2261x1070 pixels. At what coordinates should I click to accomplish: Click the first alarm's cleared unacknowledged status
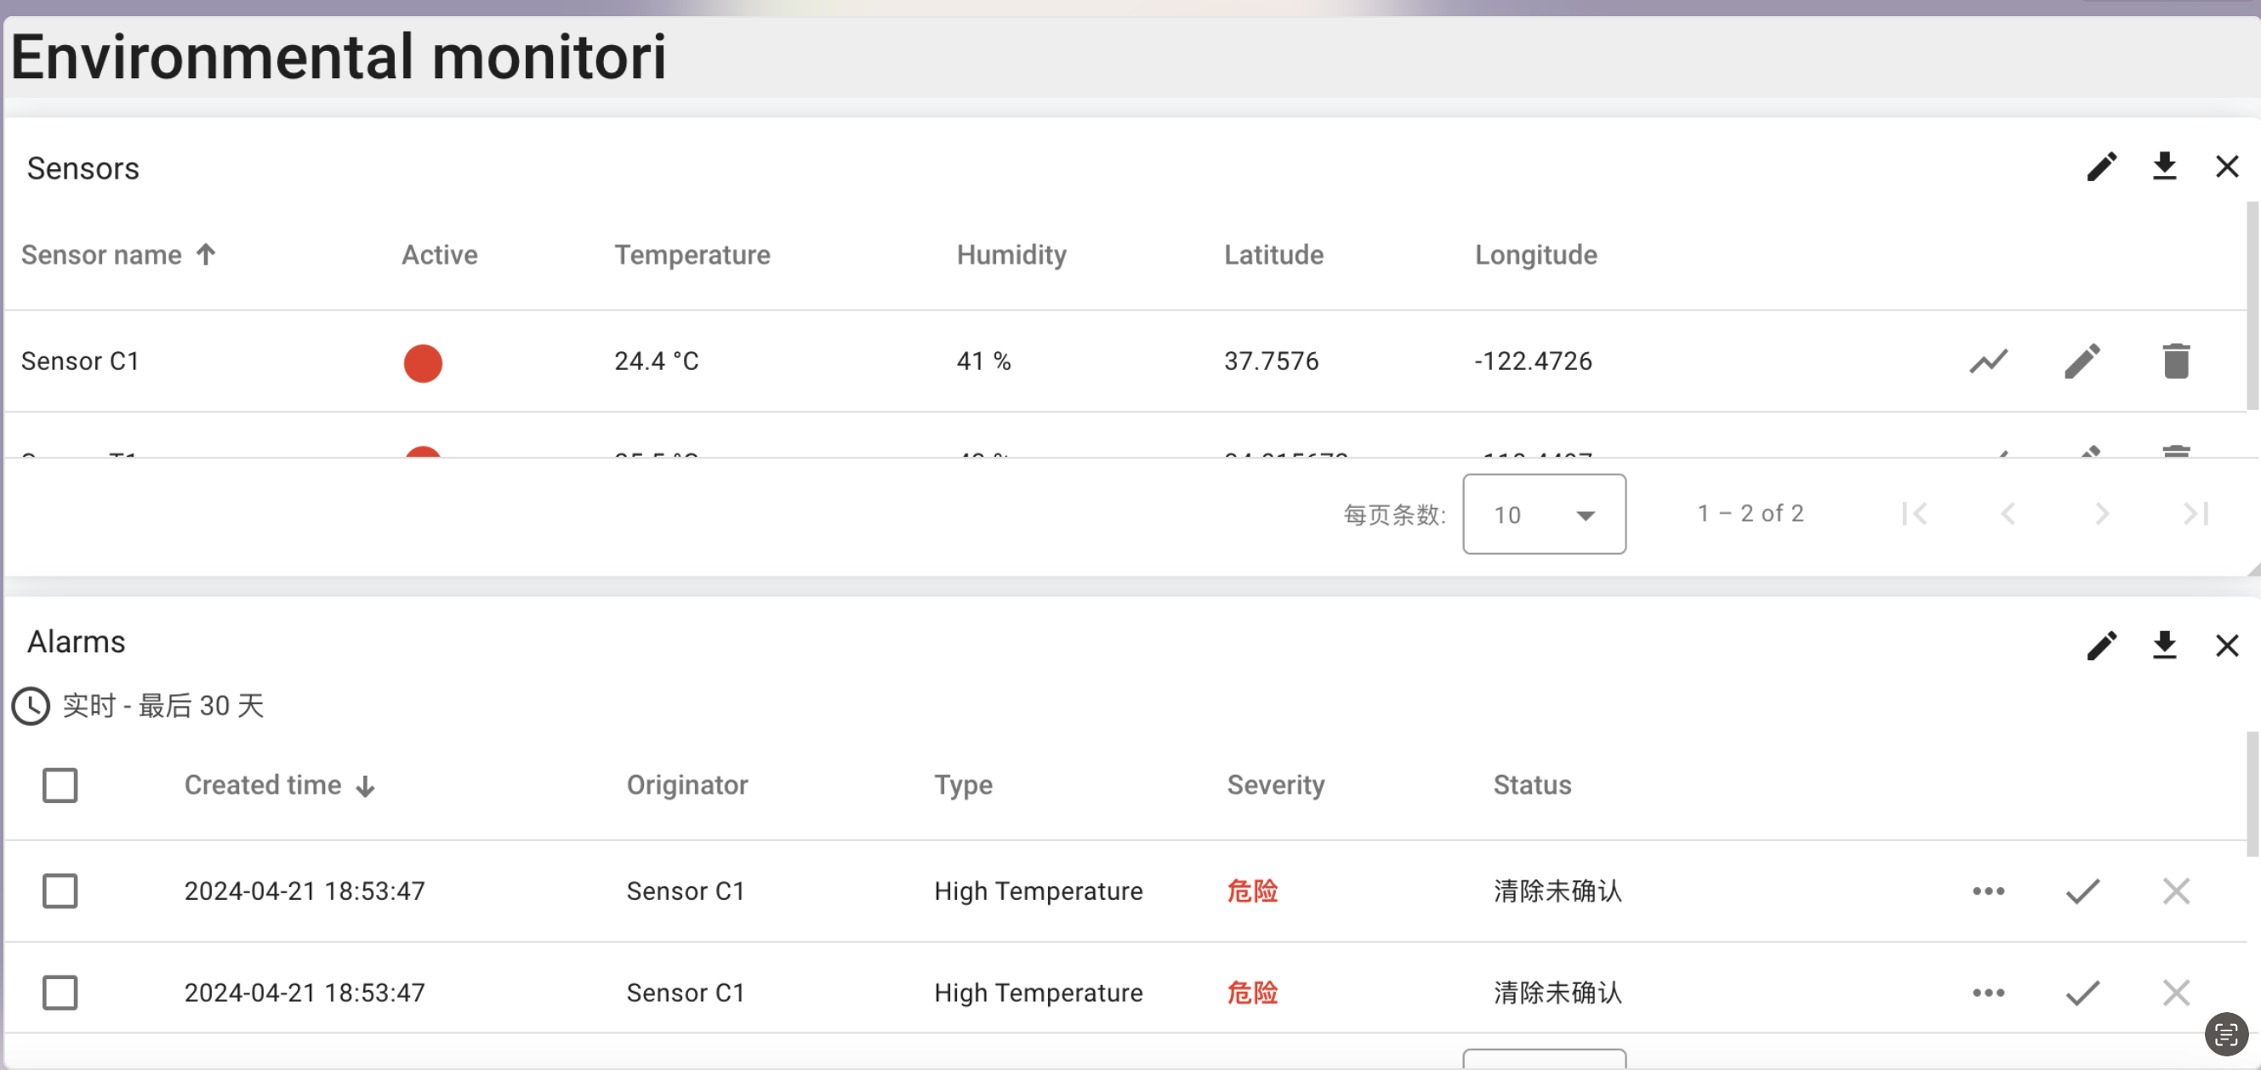tap(1557, 891)
